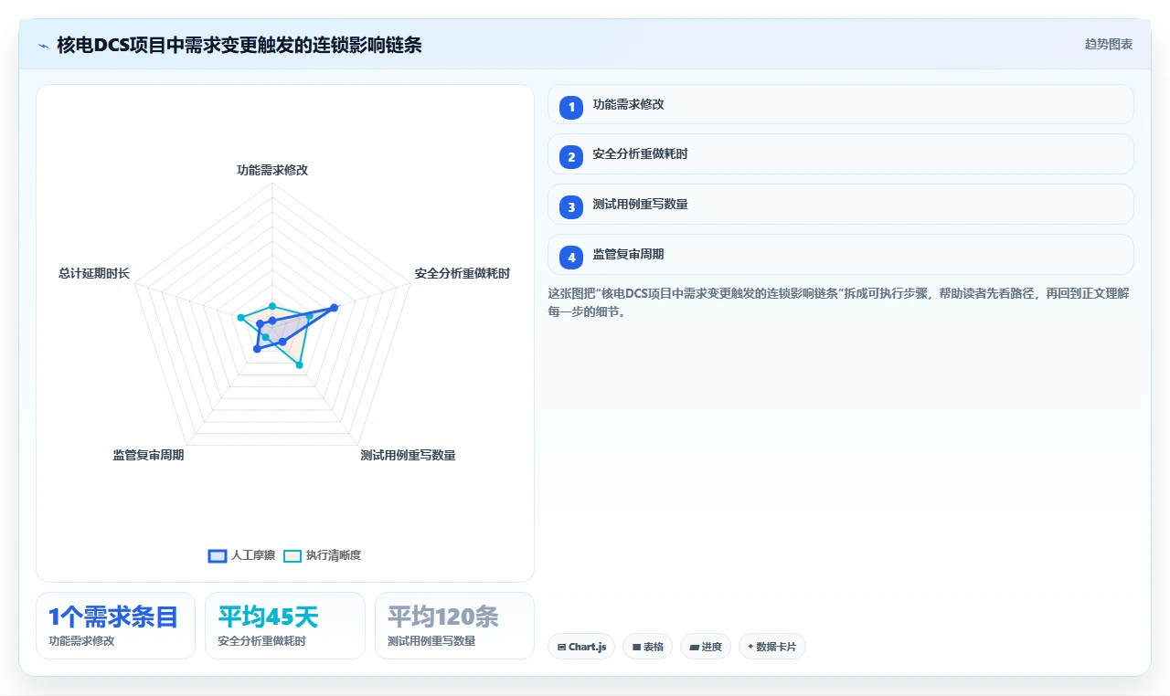Open the 1个需求条目 stat card
The height and width of the screenshot is (696, 1170).
115,626
